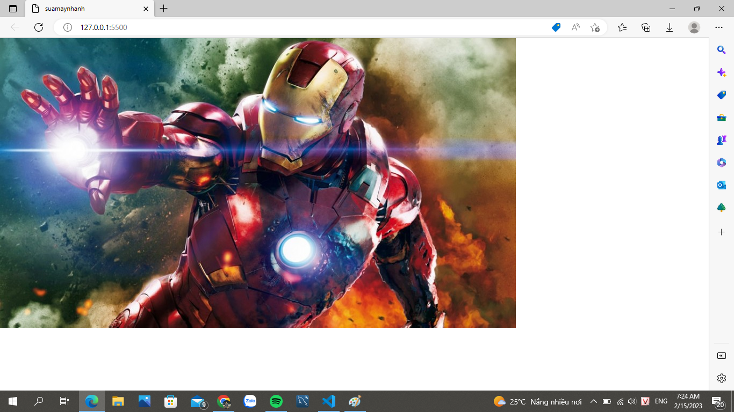The height and width of the screenshot is (412, 734).
Task: Open Mail app with 9 badge
Action: 198,401
